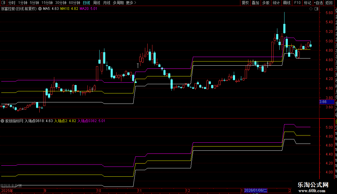Select the 5分钟 period tab

pyautogui.click(x=34, y=3)
